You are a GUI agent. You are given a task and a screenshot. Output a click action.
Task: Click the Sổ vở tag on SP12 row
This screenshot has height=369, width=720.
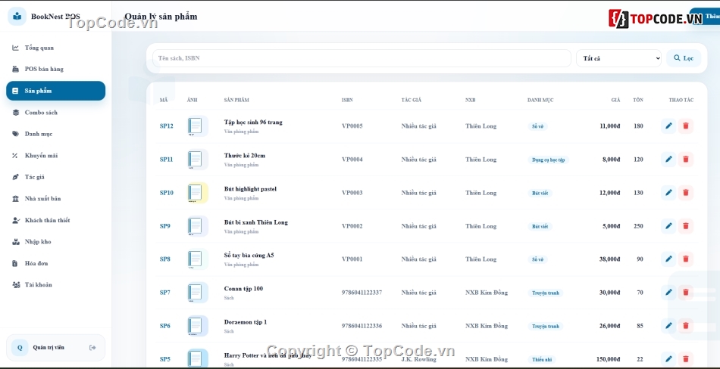pyautogui.click(x=537, y=126)
